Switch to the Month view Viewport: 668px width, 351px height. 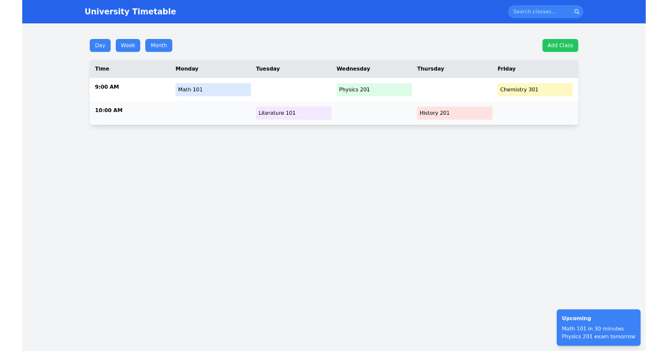[x=158, y=45]
